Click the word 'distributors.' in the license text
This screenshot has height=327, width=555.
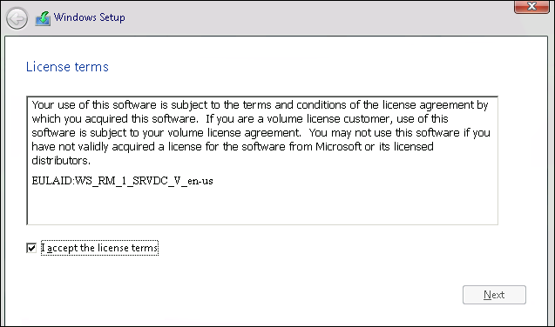coord(61,161)
